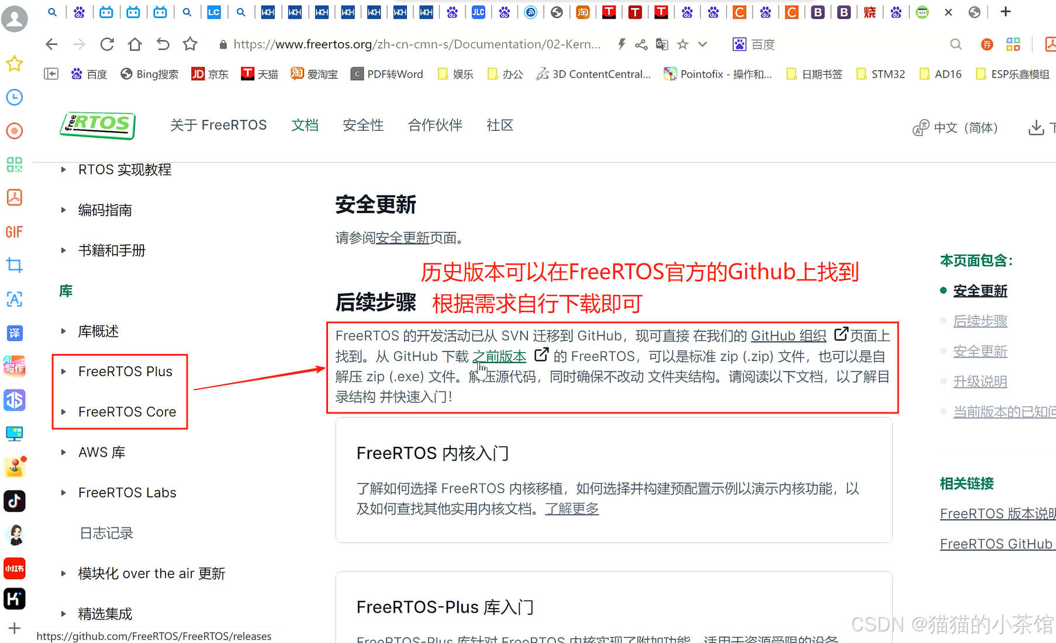Image resolution: width=1056 pixels, height=643 pixels.
Task: Open the 安全更新 page link in paragraph
Action: point(403,238)
